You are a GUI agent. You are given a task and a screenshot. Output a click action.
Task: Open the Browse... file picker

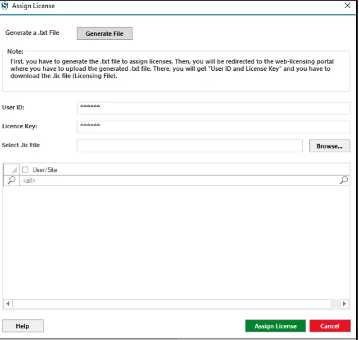329,146
